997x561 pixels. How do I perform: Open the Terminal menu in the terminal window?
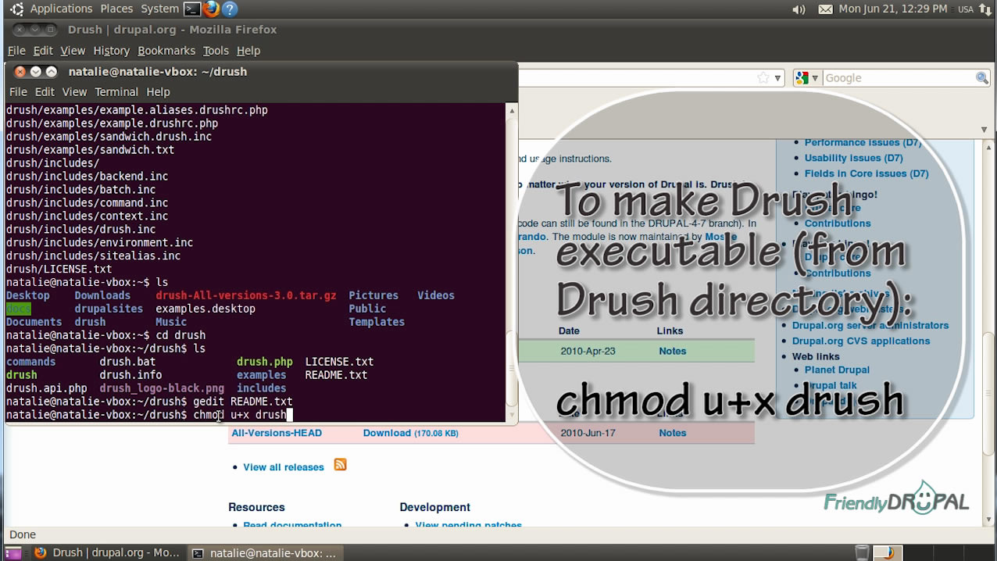coord(116,91)
